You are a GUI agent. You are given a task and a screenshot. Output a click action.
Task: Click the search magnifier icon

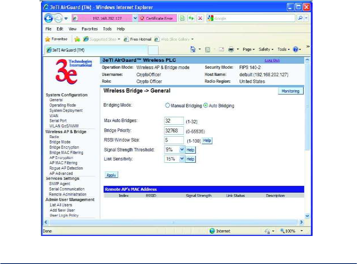pyautogui.click(x=300, y=18)
